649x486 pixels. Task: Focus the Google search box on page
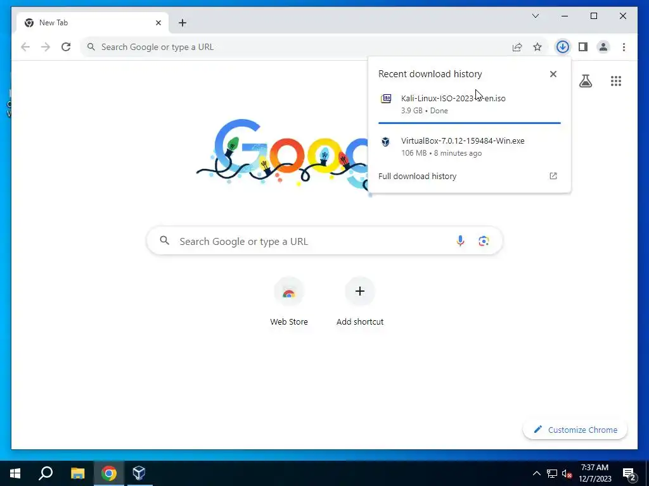324,240
